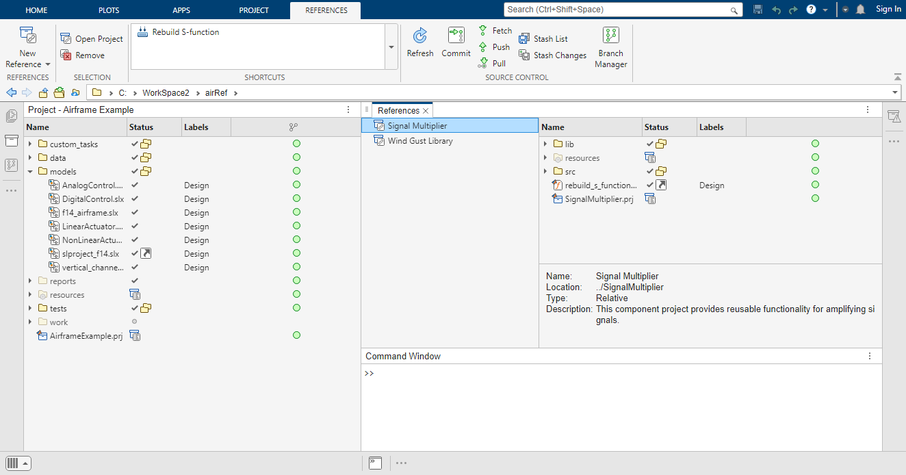This screenshot has height=475, width=906.
Task: Open the git branches panel in left sidebar
Action: 11,165
